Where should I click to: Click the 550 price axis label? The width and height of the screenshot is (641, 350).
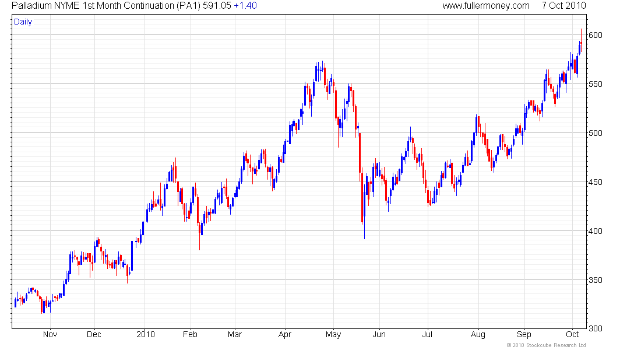595,85
